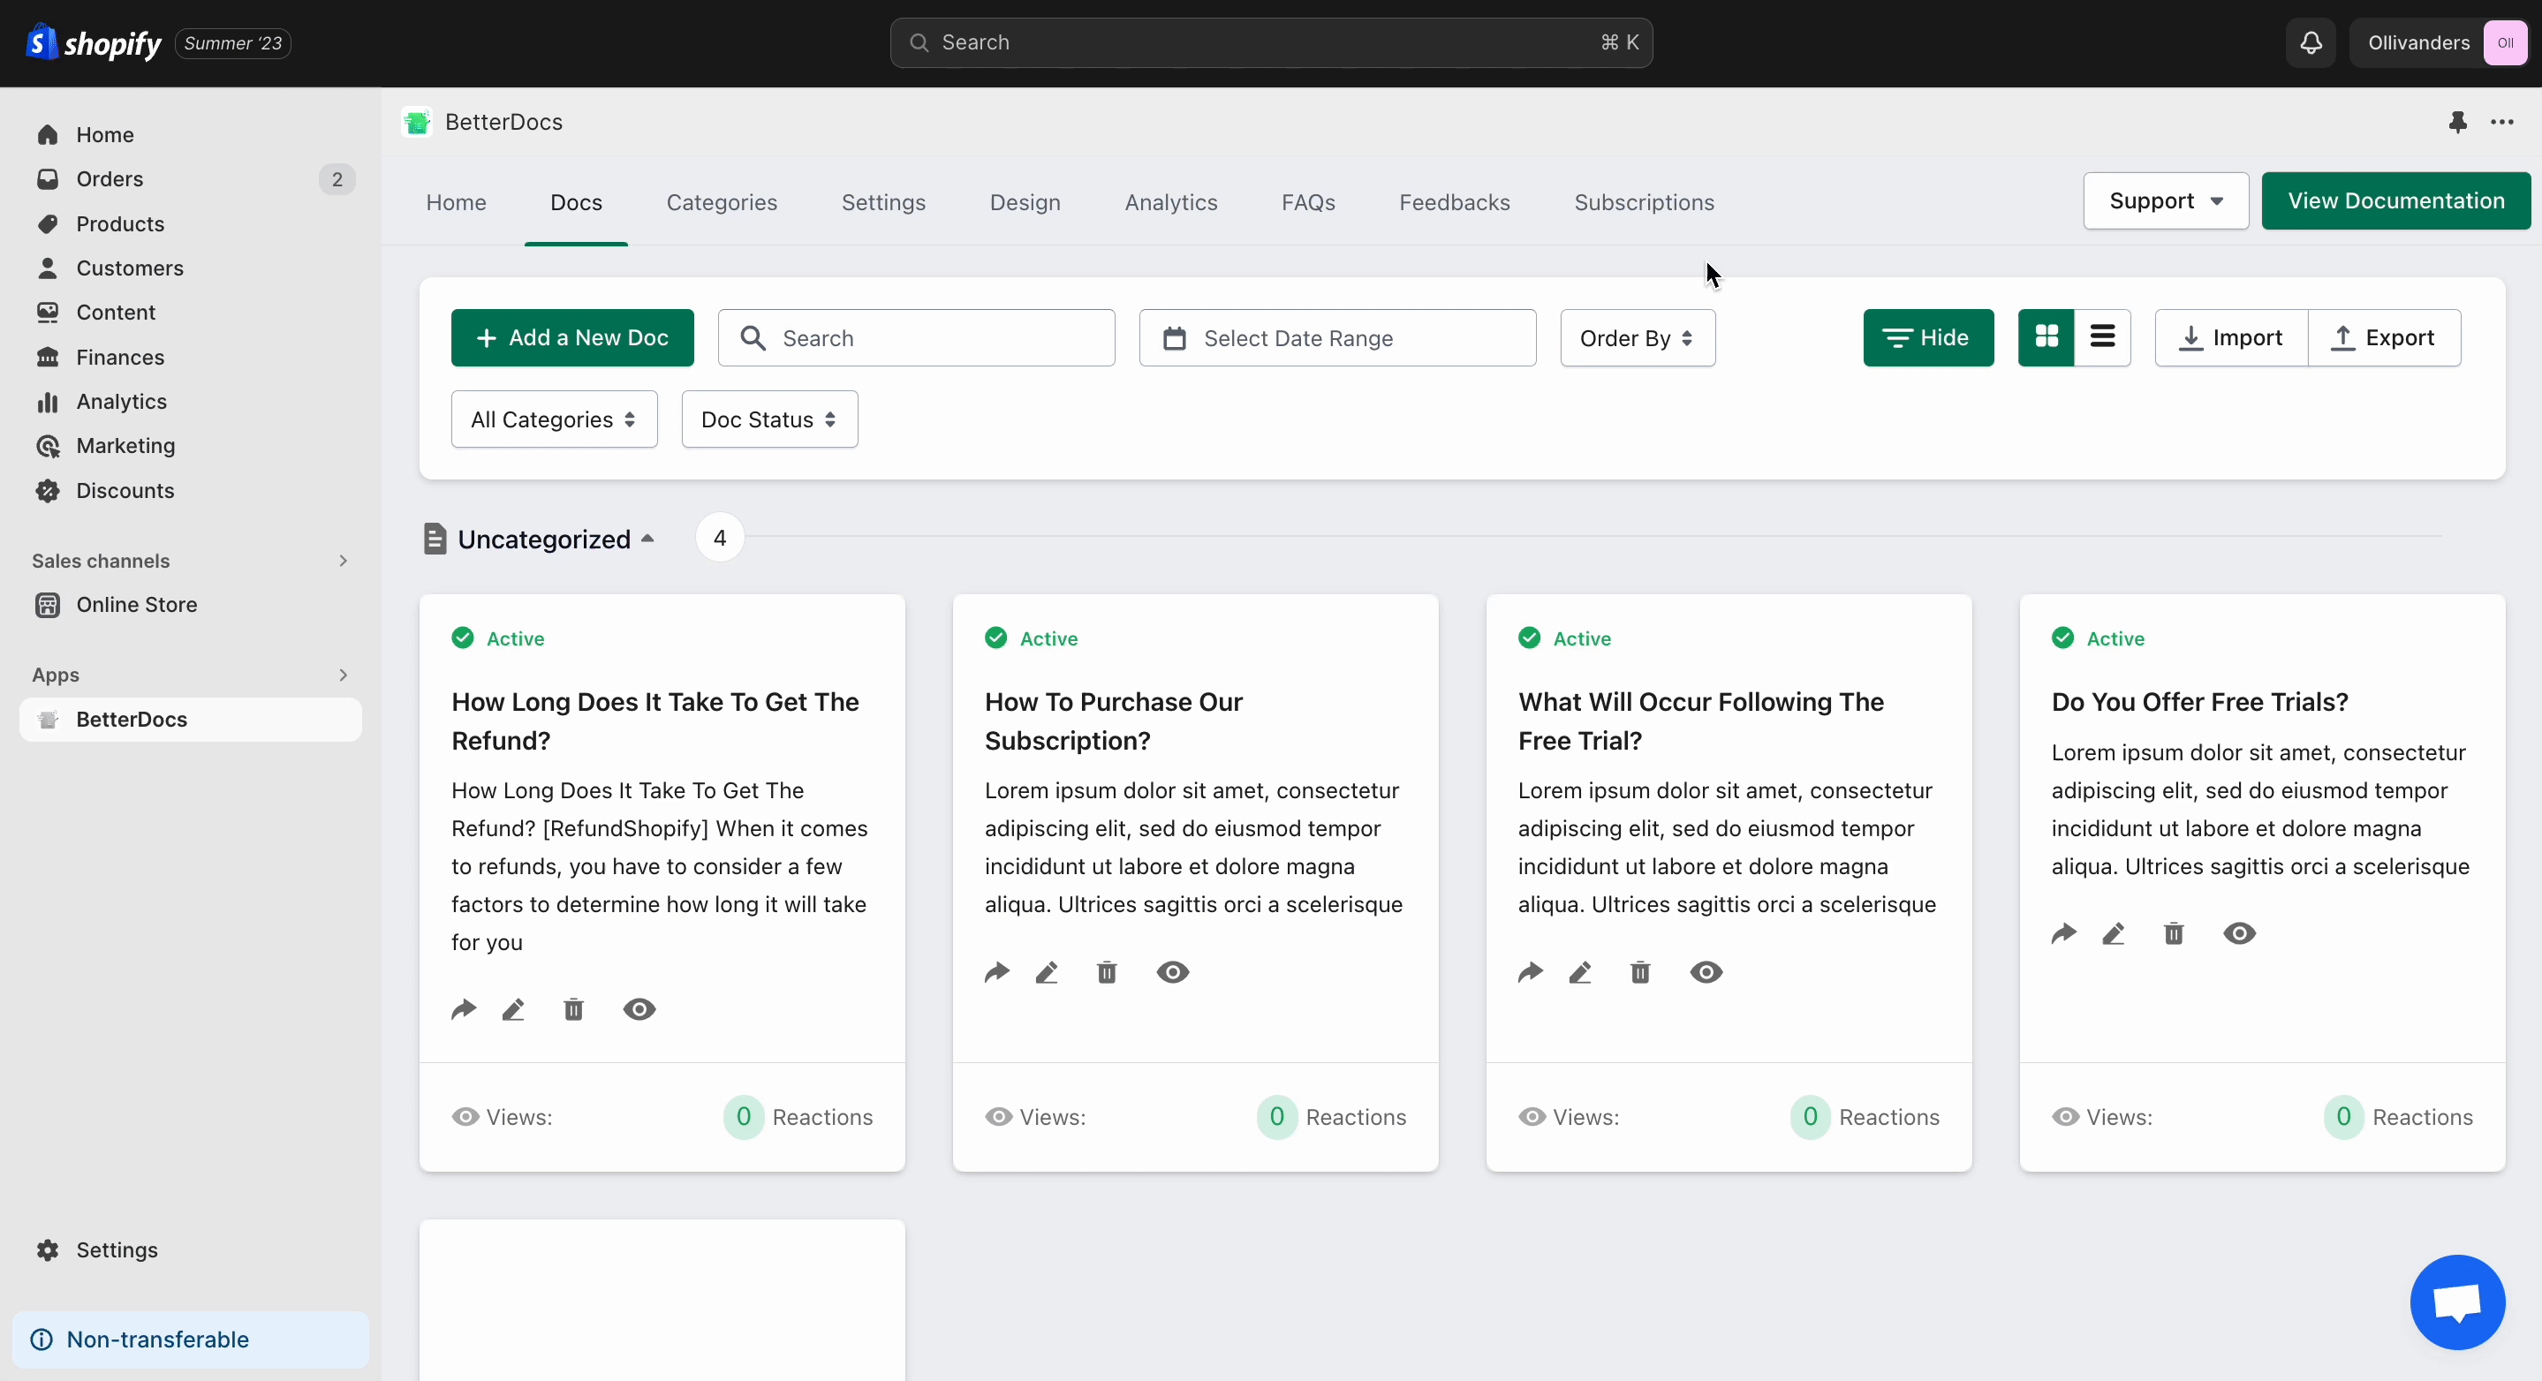Toggle the Hide filter button

1928,336
